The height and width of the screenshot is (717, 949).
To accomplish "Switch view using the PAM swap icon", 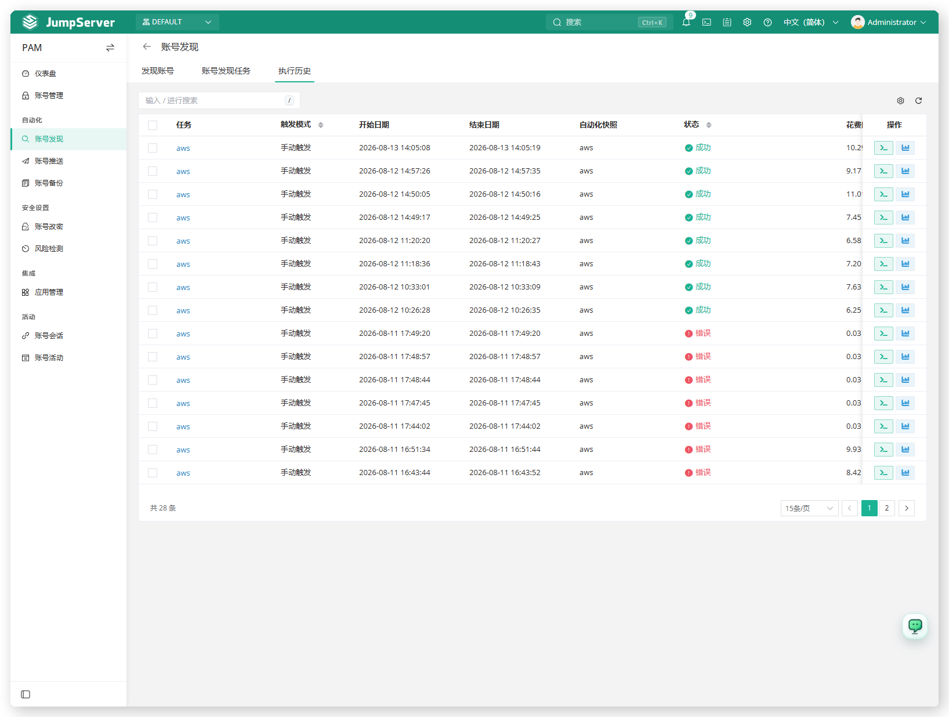I will (x=110, y=48).
